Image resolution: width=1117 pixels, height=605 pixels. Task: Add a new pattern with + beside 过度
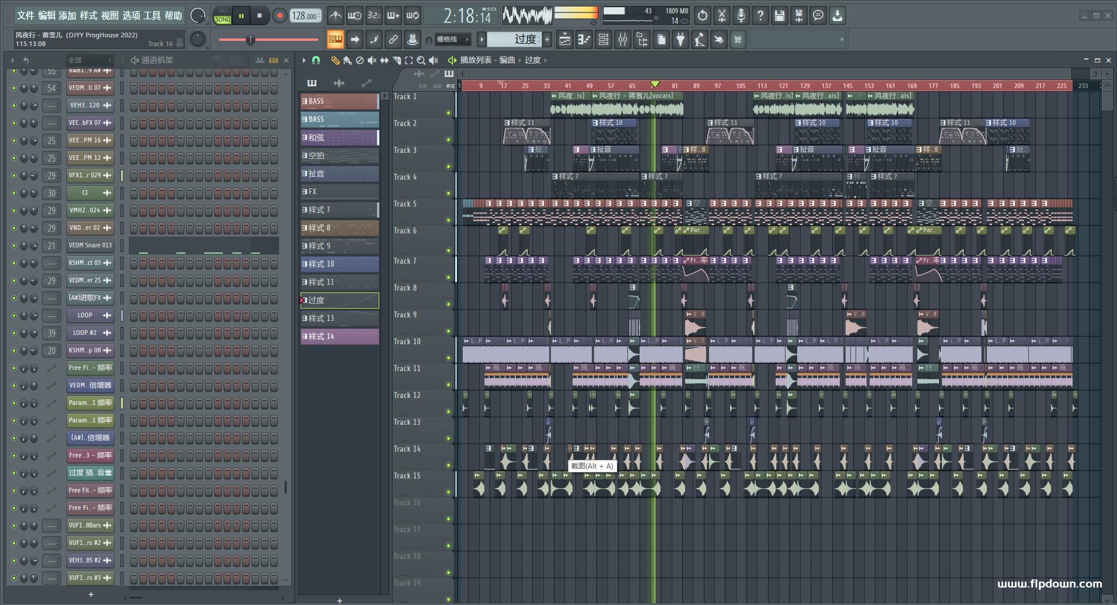(547, 40)
